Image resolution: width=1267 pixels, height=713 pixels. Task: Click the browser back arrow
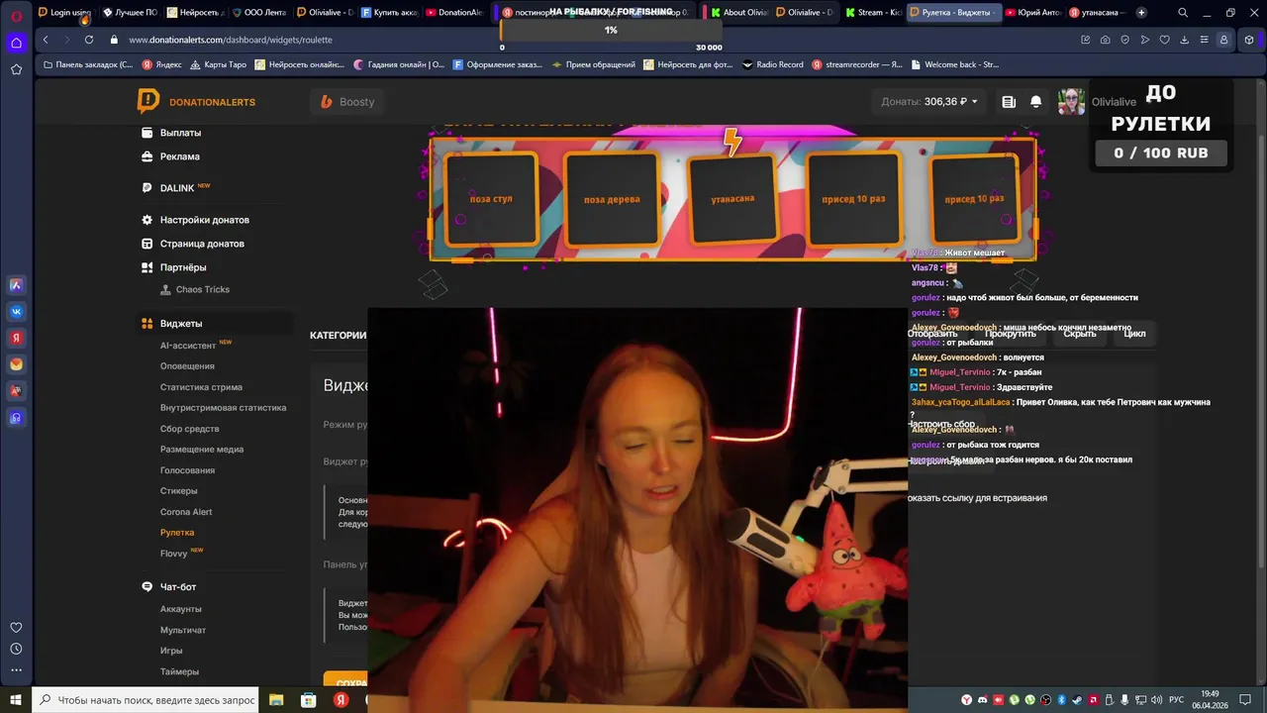(x=46, y=40)
